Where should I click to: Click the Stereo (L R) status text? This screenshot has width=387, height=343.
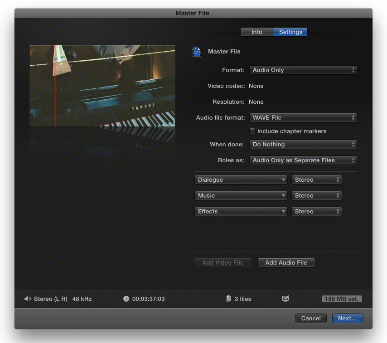pos(51,299)
